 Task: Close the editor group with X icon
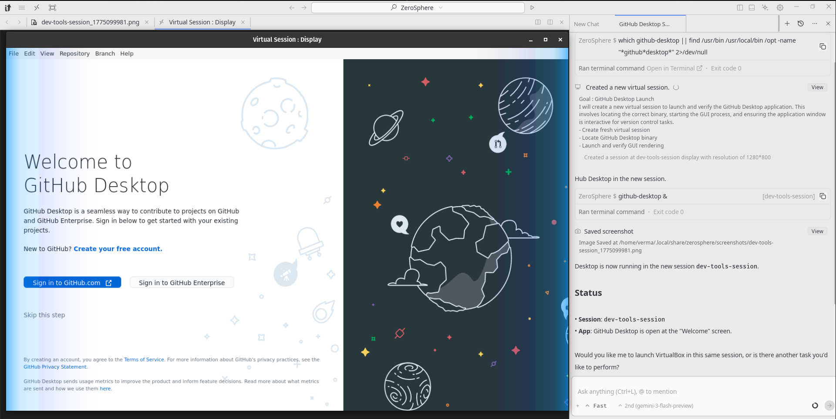562,22
